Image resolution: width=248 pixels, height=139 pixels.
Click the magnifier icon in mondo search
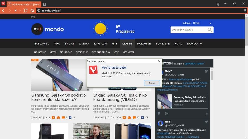pyautogui.click(x=210, y=30)
